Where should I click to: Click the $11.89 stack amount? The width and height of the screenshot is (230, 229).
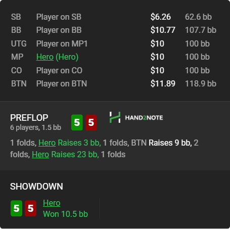163,84
